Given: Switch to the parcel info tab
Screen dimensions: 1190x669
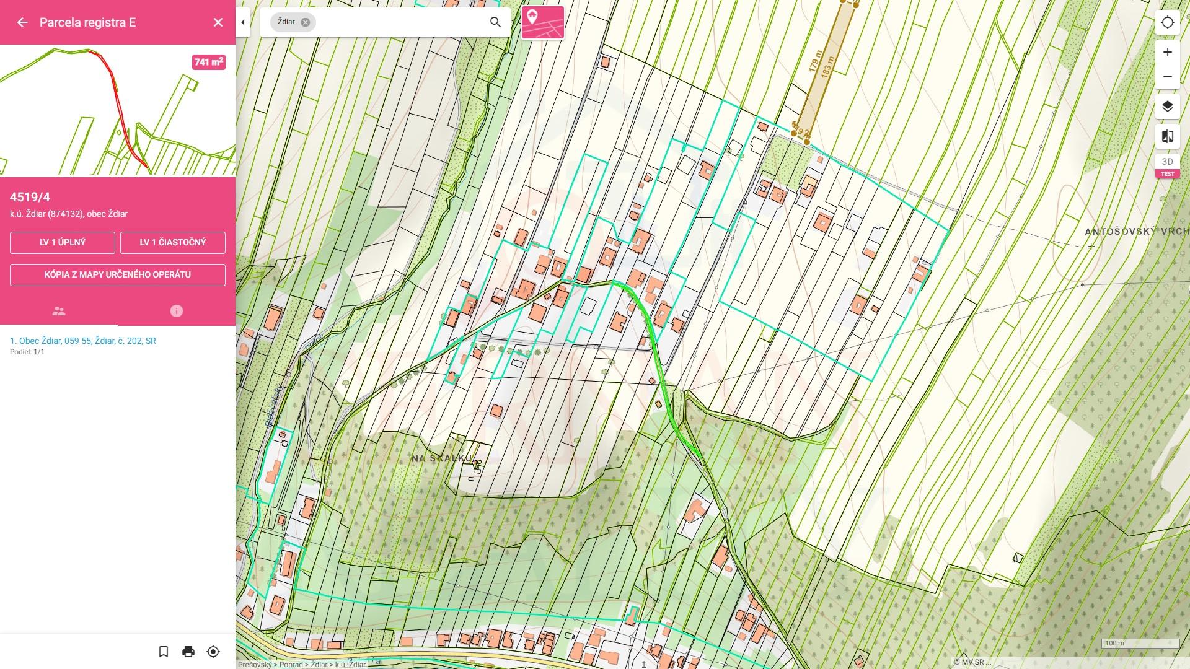Looking at the screenshot, I should pyautogui.click(x=177, y=311).
